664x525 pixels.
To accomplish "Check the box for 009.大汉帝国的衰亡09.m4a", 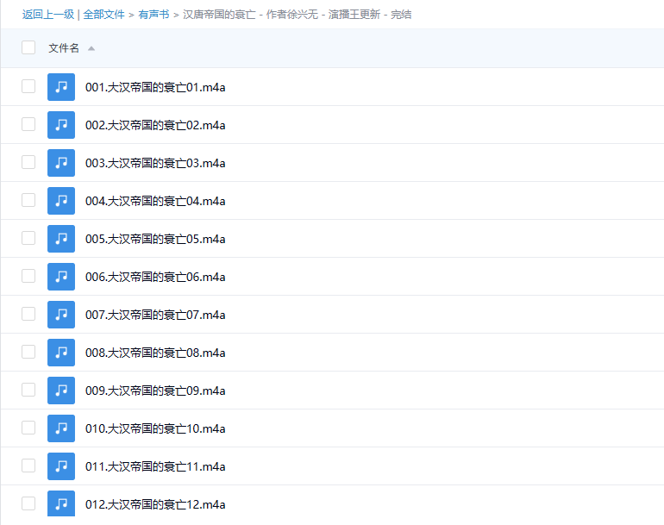I will click(28, 390).
